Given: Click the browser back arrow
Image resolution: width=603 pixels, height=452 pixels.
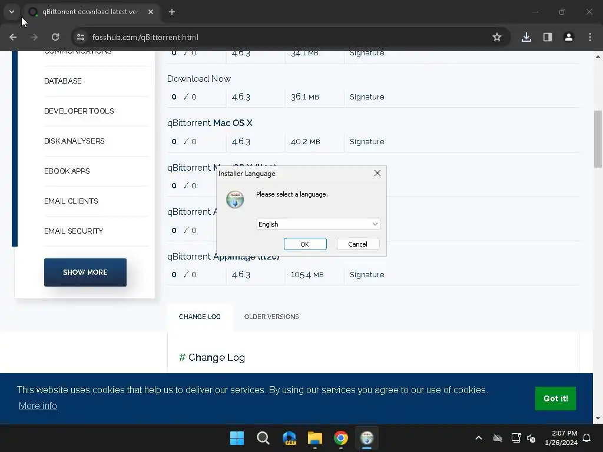Looking at the screenshot, I should [x=13, y=37].
